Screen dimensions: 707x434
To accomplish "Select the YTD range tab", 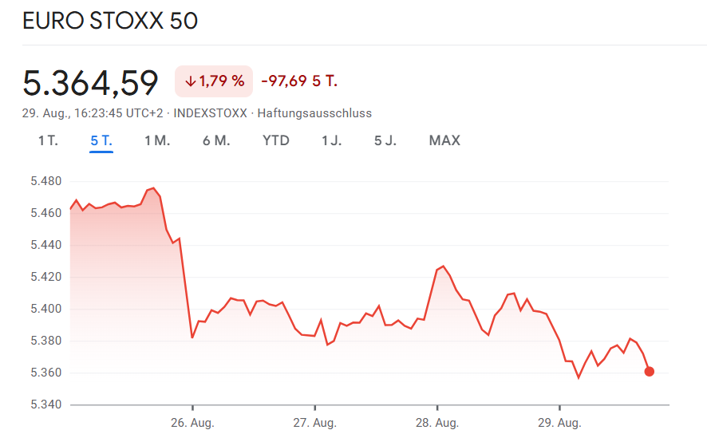I will click(x=276, y=140).
